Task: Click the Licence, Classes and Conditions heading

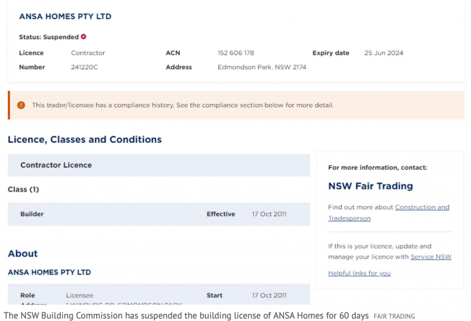Action: [x=85, y=140]
